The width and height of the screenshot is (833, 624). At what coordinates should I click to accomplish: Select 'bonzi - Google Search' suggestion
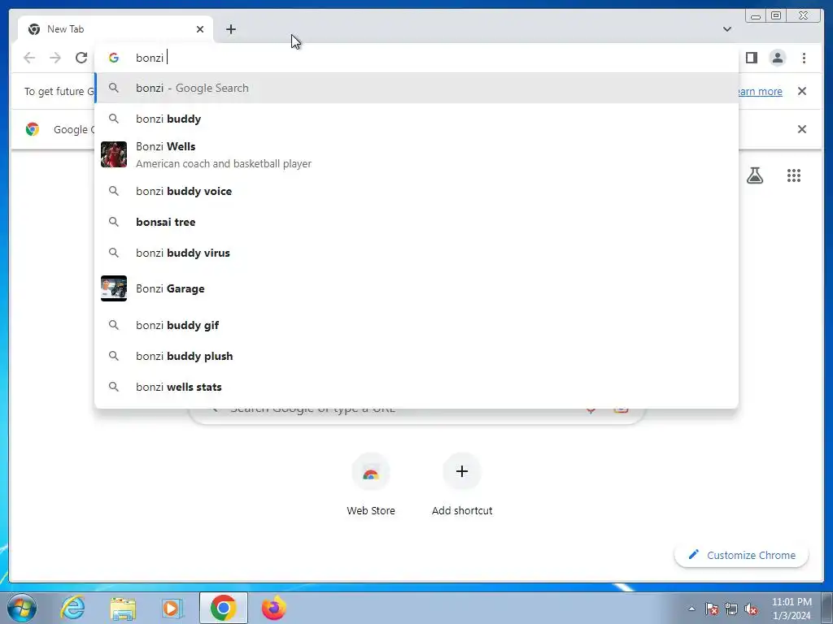click(416, 88)
